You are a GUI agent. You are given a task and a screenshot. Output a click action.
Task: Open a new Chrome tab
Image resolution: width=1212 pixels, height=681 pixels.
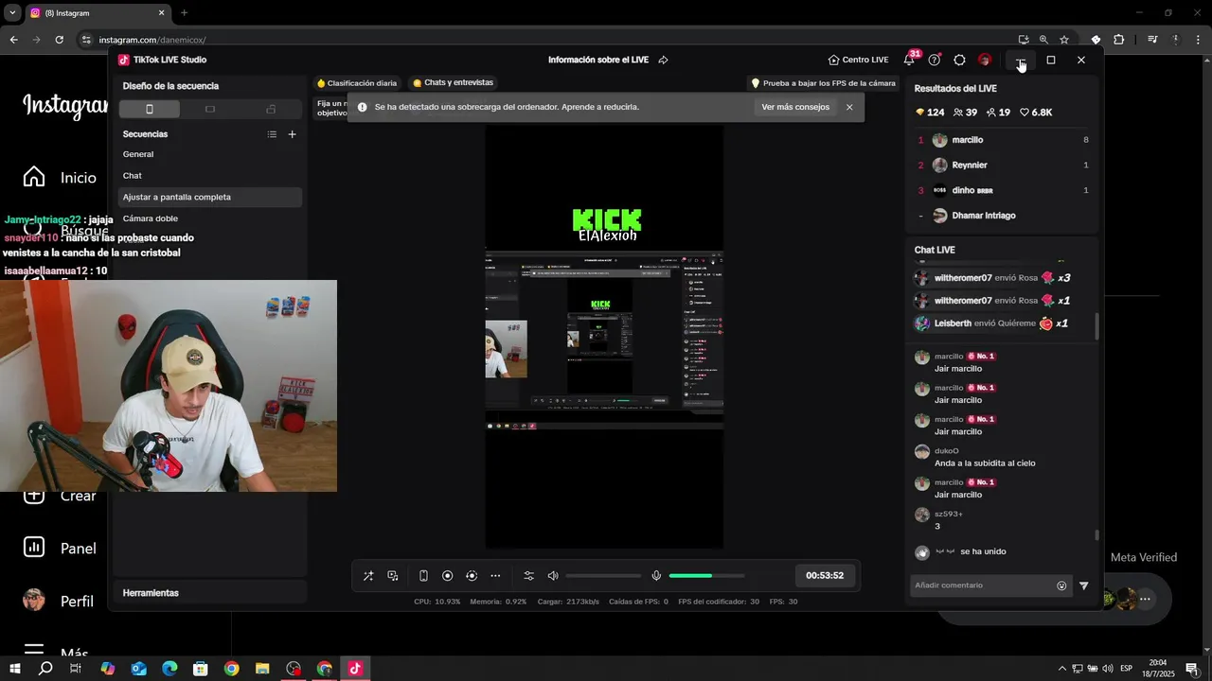point(184,13)
